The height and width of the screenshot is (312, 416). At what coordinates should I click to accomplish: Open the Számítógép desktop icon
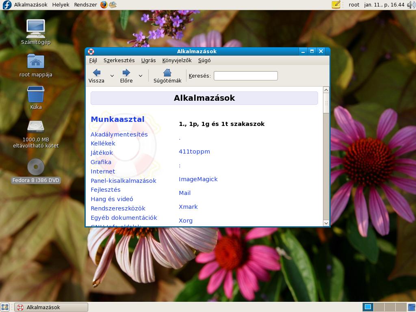[x=36, y=28]
